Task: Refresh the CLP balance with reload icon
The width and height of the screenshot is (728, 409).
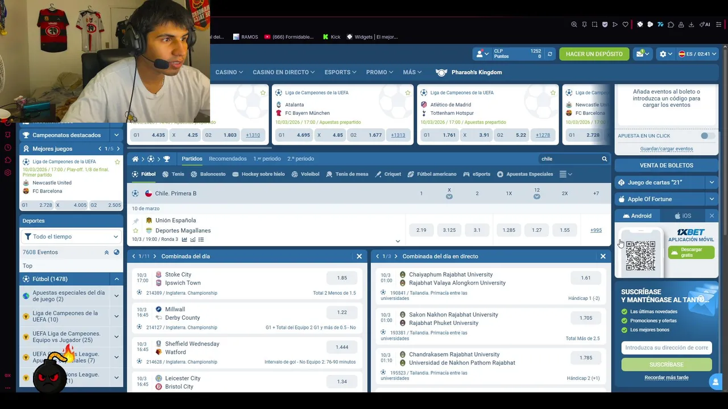Action: pos(549,54)
